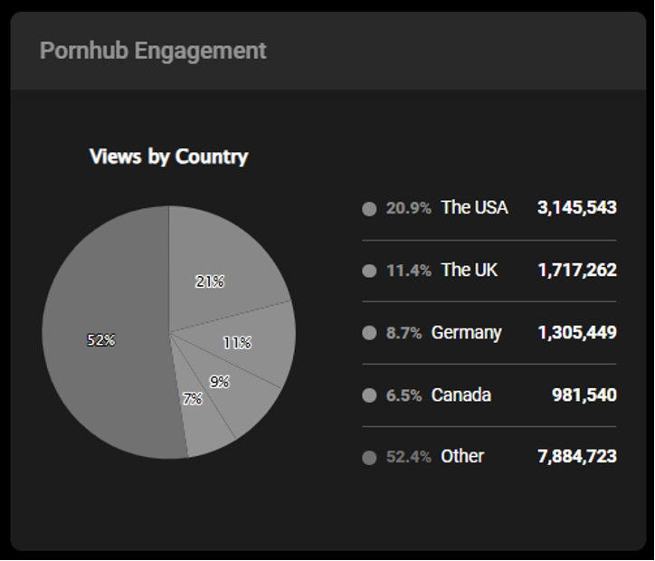655x561 pixels.
Task: Click the Germany country label
Action: 466,332
